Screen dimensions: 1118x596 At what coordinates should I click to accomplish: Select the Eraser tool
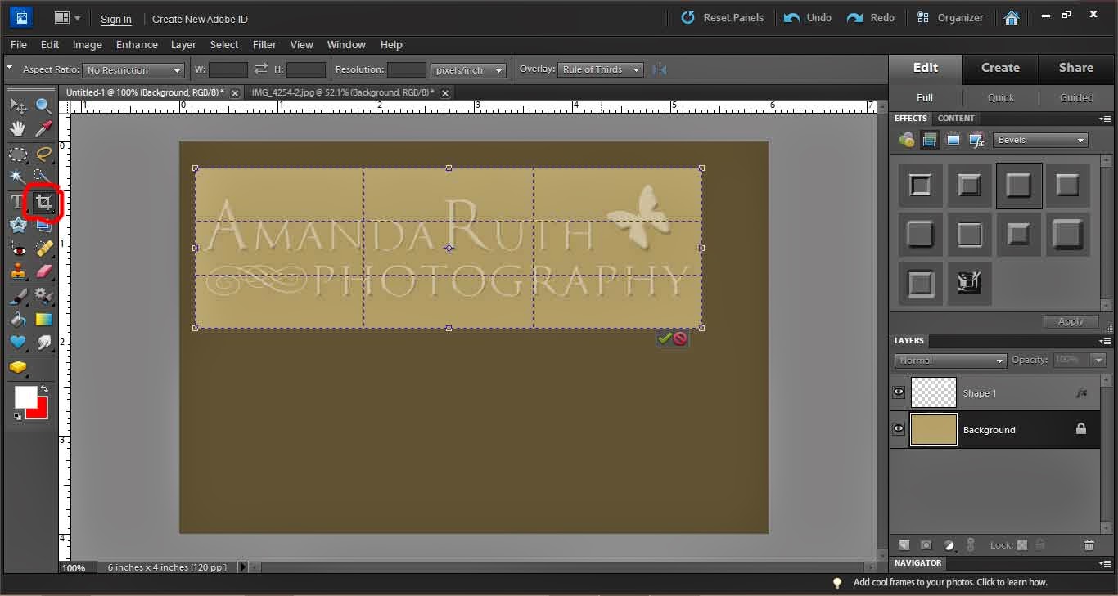pyautogui.click(x=44, y=271)
